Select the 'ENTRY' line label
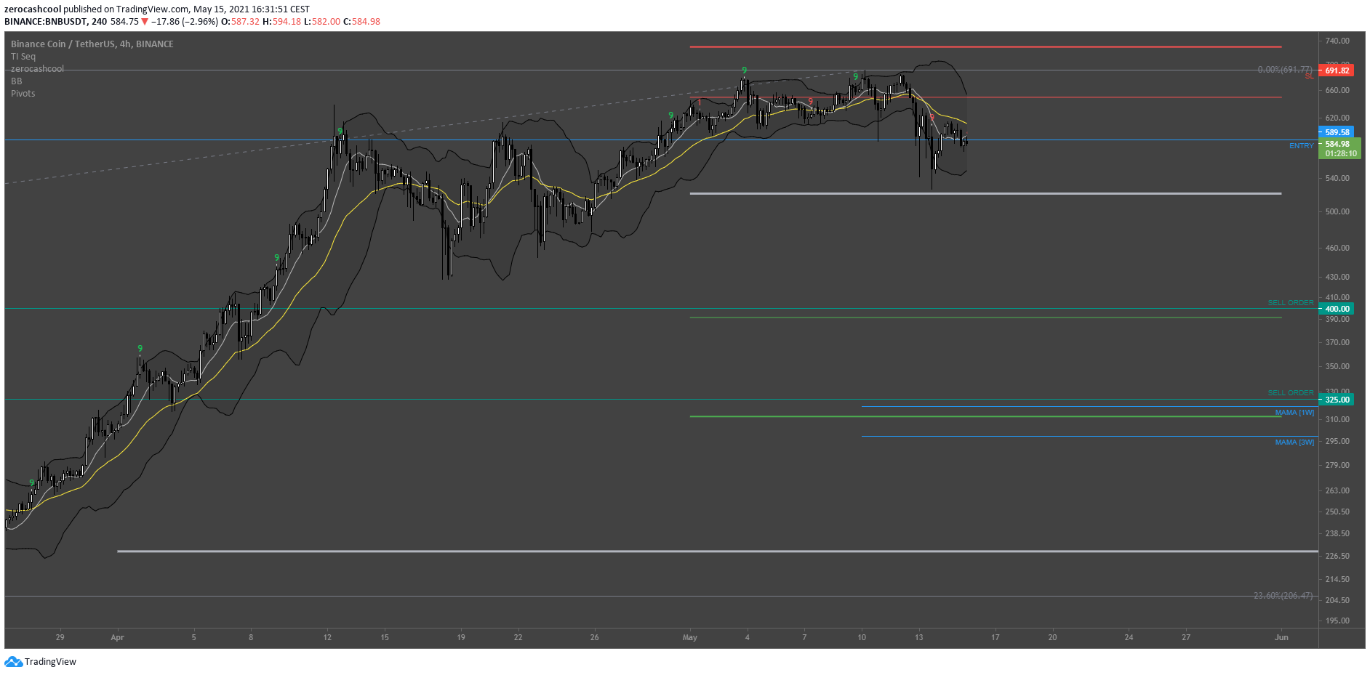Image resolution: width=1370 pixels, height=675 pixels. 1302,146
